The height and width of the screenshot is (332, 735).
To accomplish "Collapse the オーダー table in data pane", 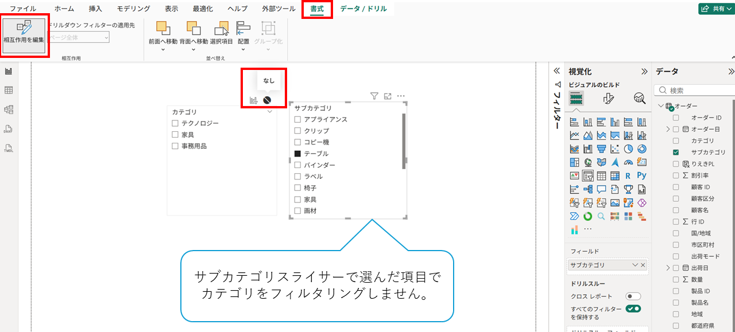I will pyautogui.click(x=660, y=106).
